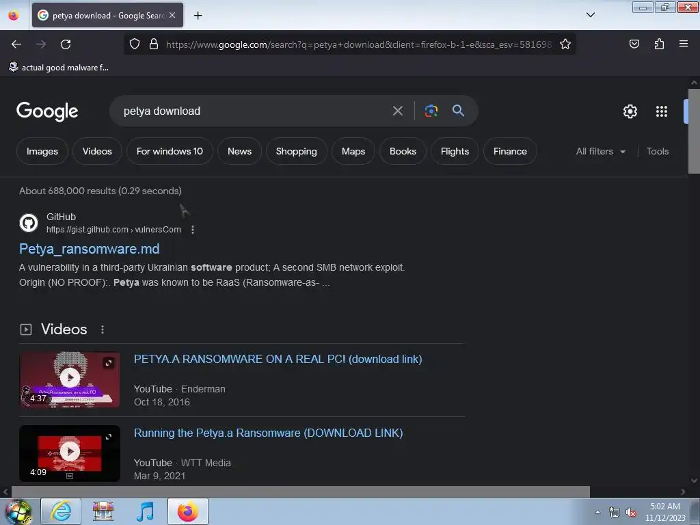
Task: Open the music note taskbar icon
Action: (x=145, y=511)
